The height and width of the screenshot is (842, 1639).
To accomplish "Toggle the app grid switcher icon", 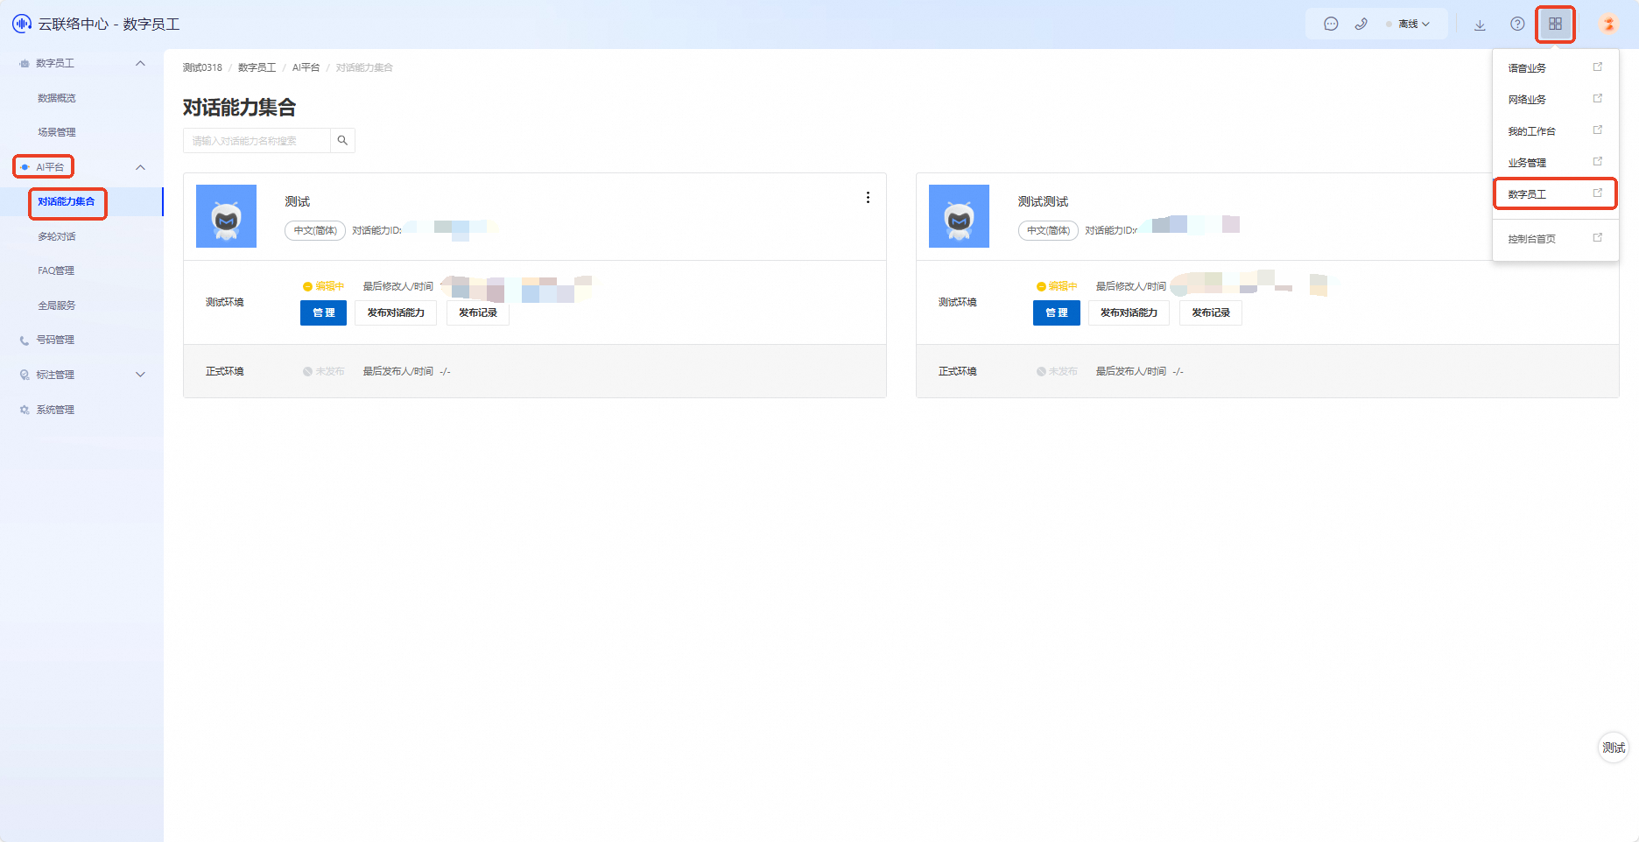I will pyautogui.click(x=1555, y=25).
